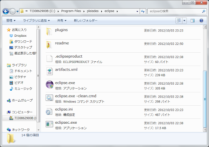Select the .eclipseproduct file icon
Viewport: 209px width, 147px height.
(49, 58)
